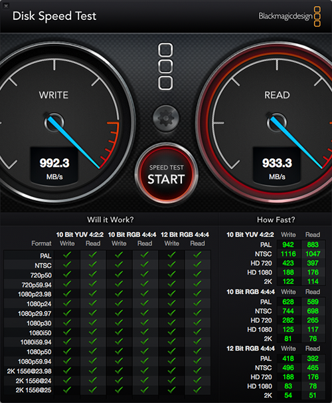Image resolution: width=332 pixels, height=403 pixels.
Task: Click the WRITE gauge needle hub
Action: [x=54, y=122]
